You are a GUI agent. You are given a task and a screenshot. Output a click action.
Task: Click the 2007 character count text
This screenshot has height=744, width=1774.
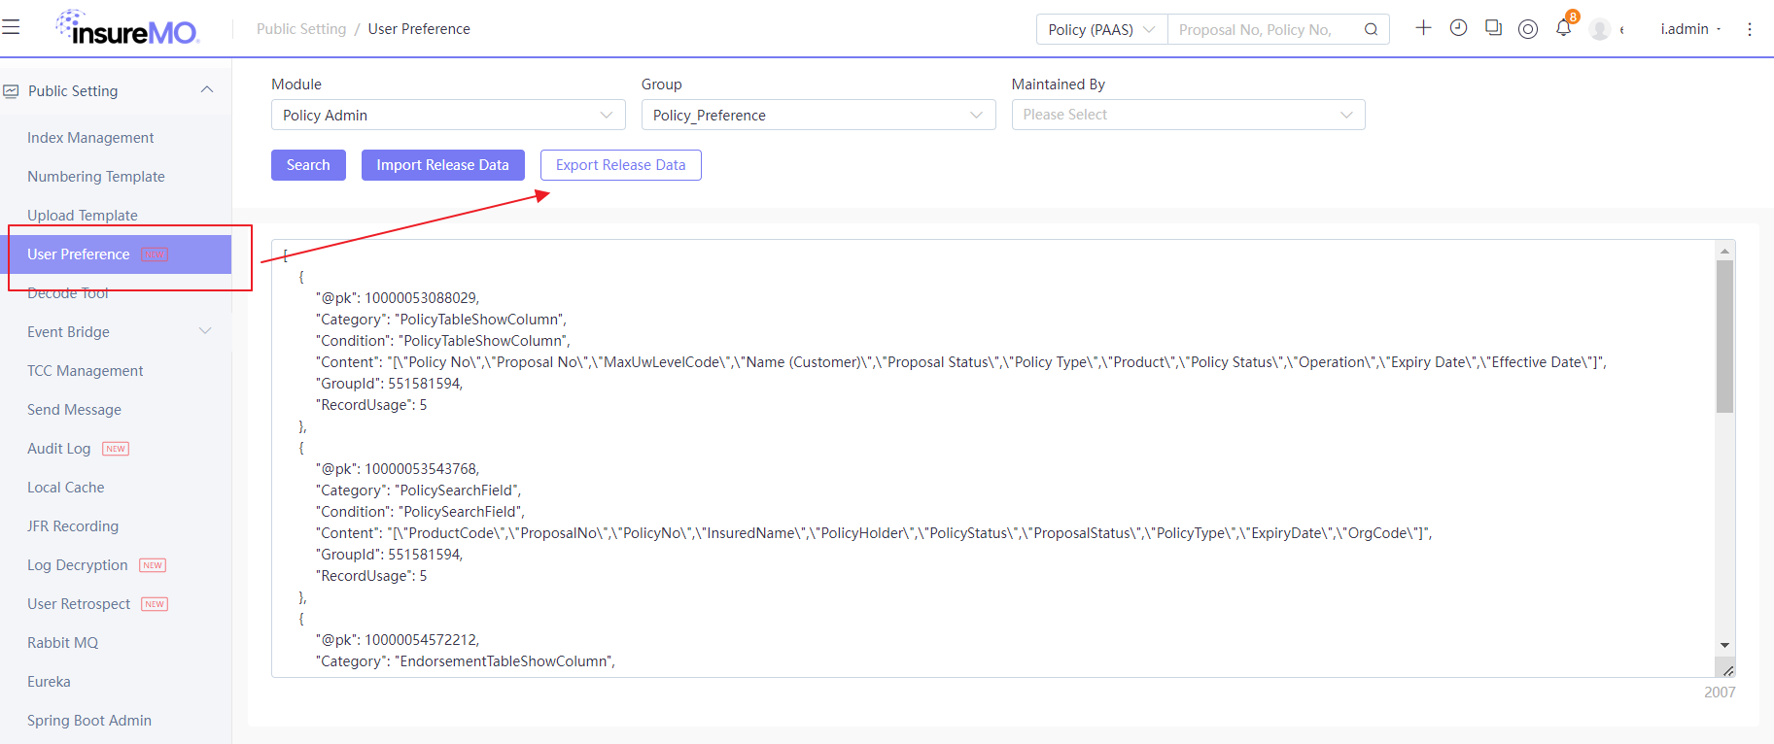[x=1720, y=693]
